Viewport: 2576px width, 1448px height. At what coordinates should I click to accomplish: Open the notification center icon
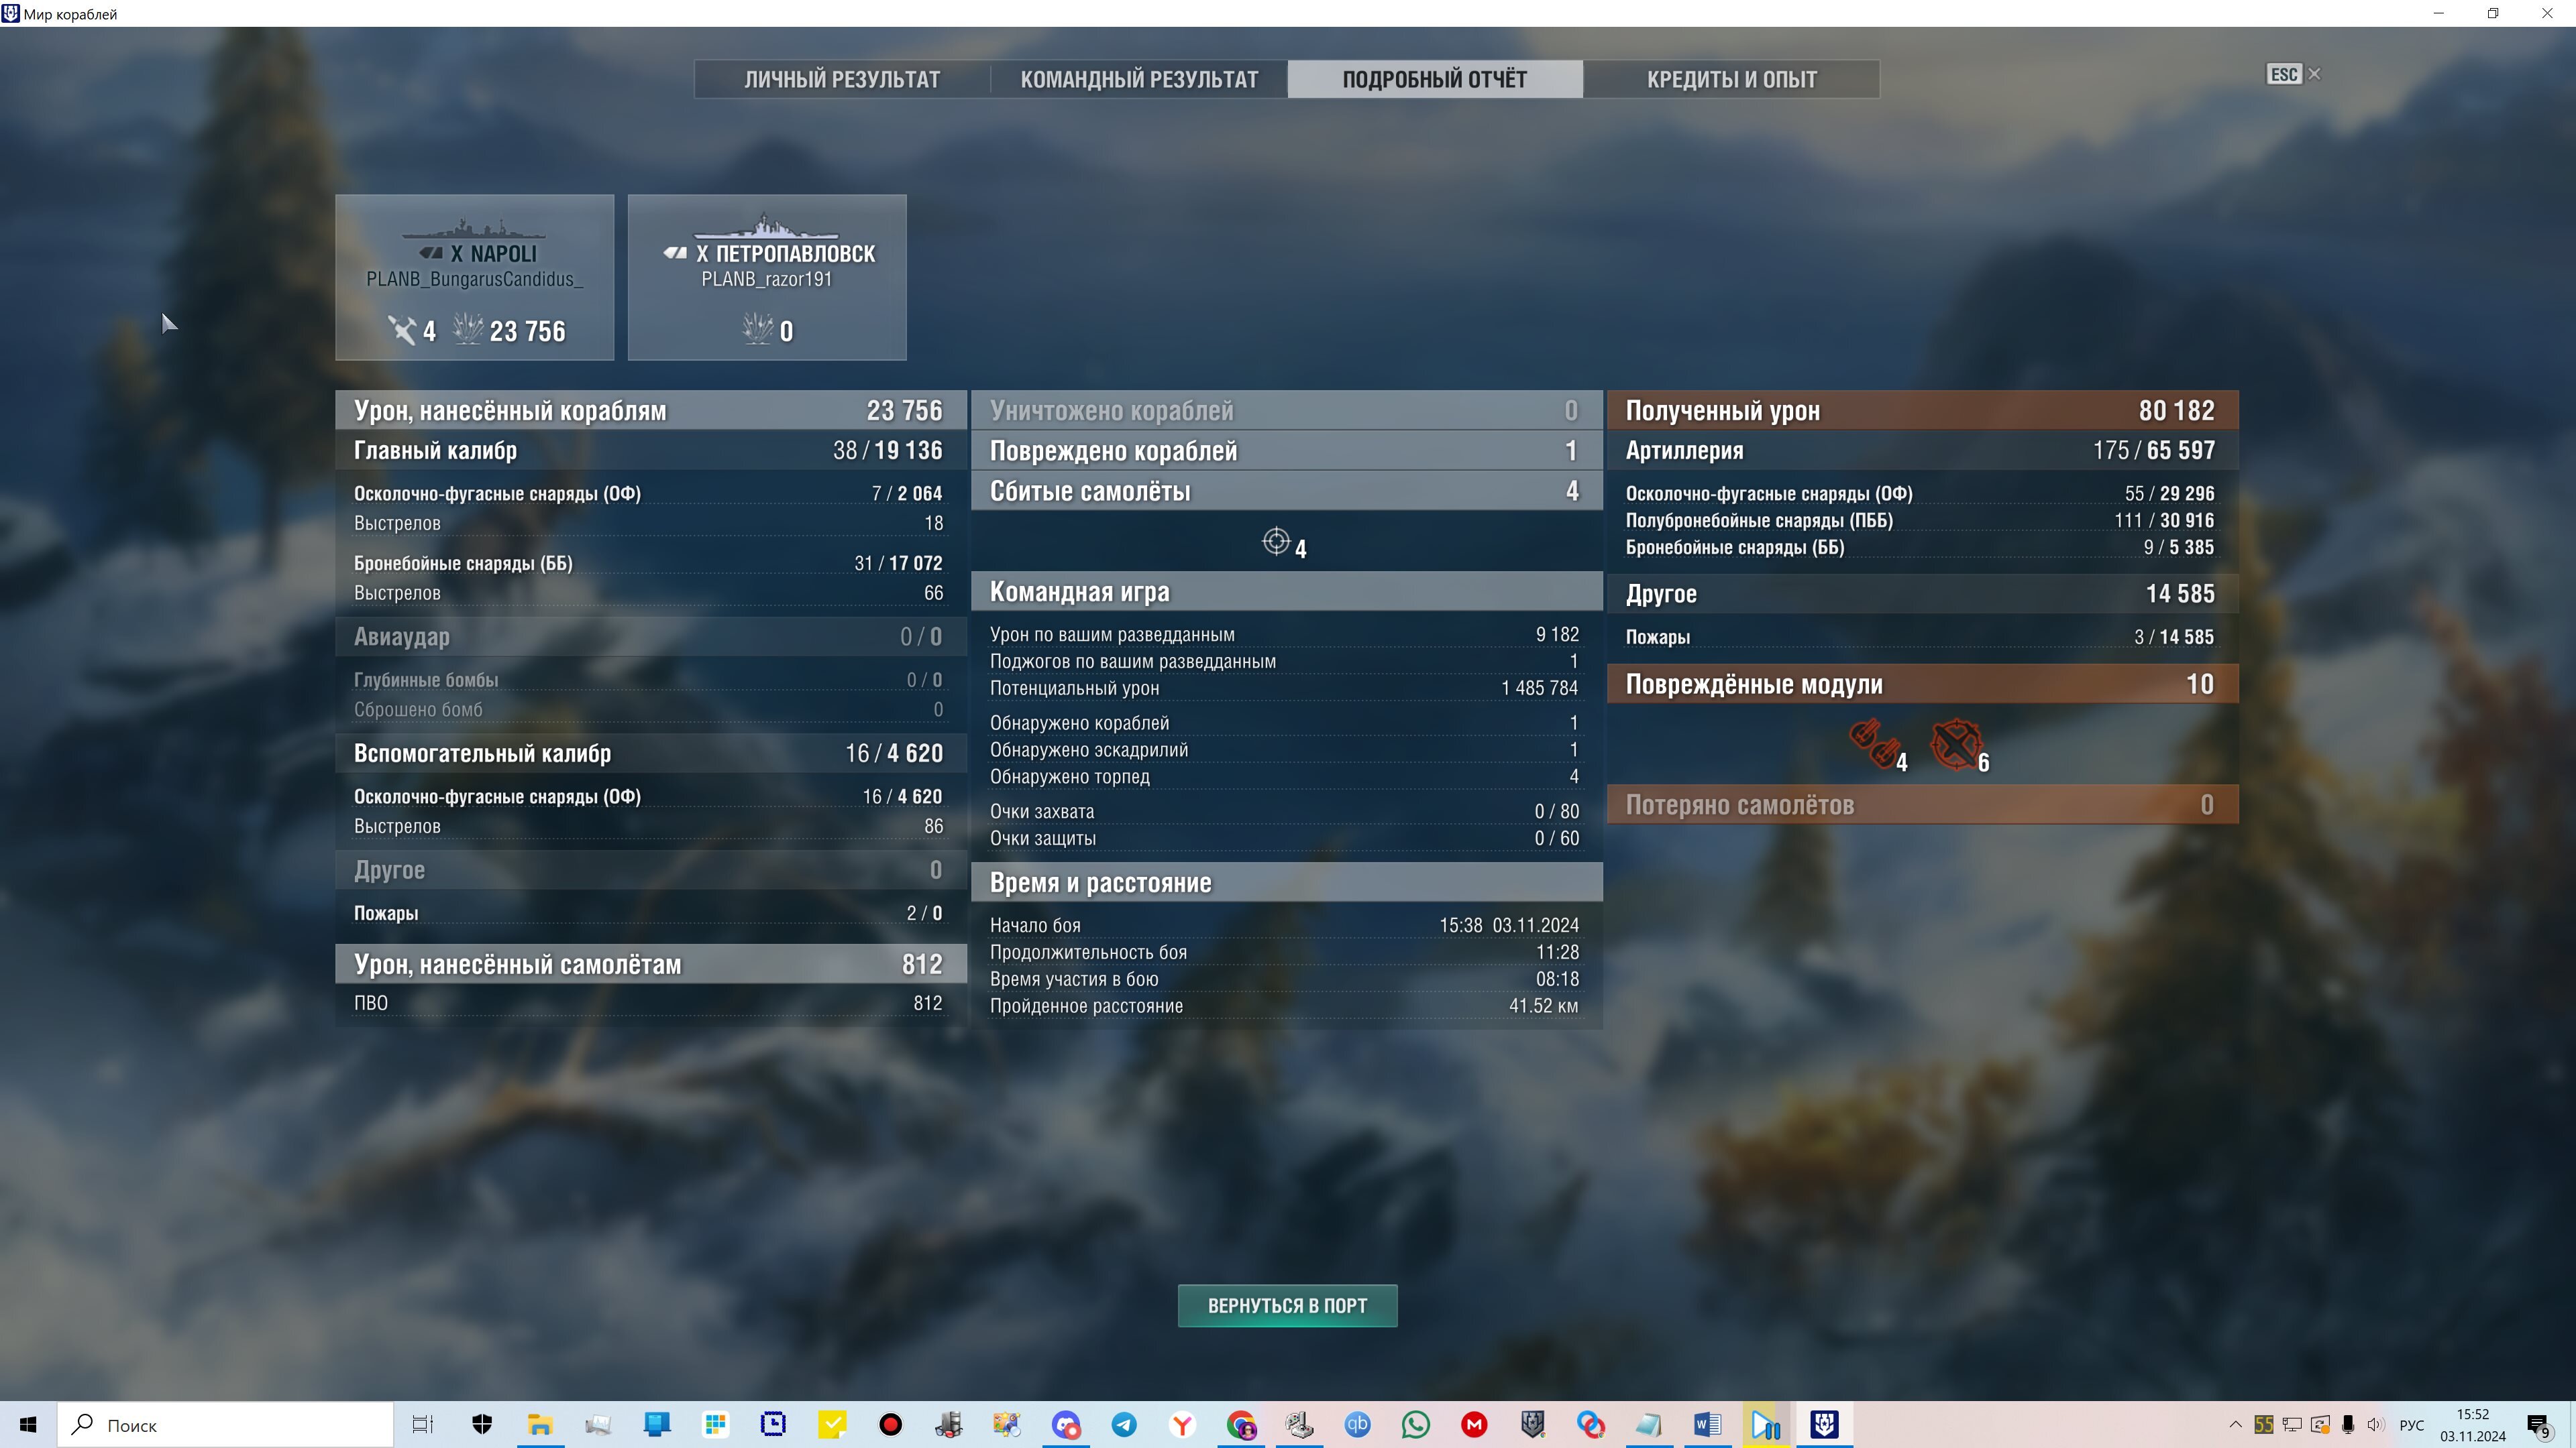[x=2539, y=1425]
